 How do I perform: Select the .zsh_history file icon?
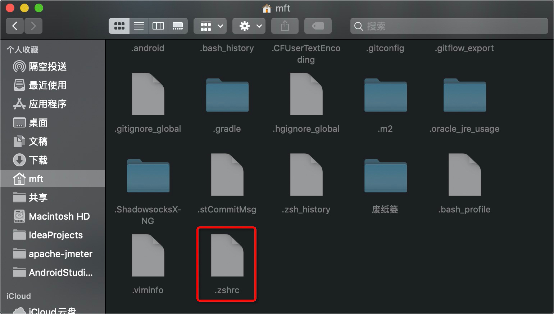click(306, 175)
